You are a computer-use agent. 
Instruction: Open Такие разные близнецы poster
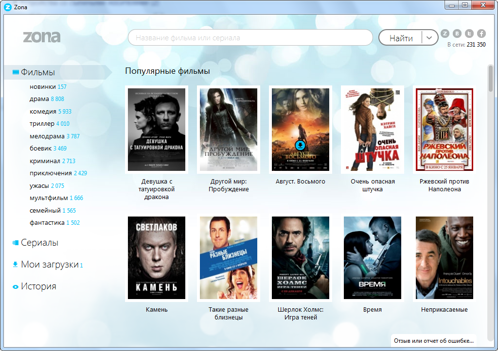[x=229, y=257]
